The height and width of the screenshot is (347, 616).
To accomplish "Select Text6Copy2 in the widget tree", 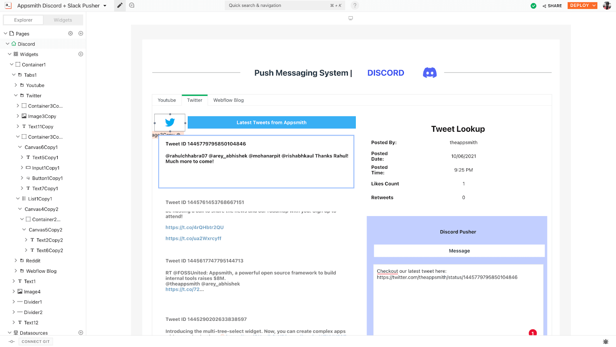I will 50,250.
